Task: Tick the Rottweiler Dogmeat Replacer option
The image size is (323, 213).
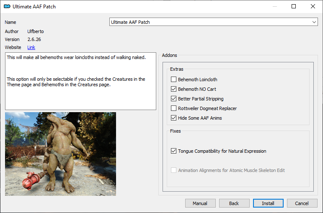Action: [x=174, y=108]
